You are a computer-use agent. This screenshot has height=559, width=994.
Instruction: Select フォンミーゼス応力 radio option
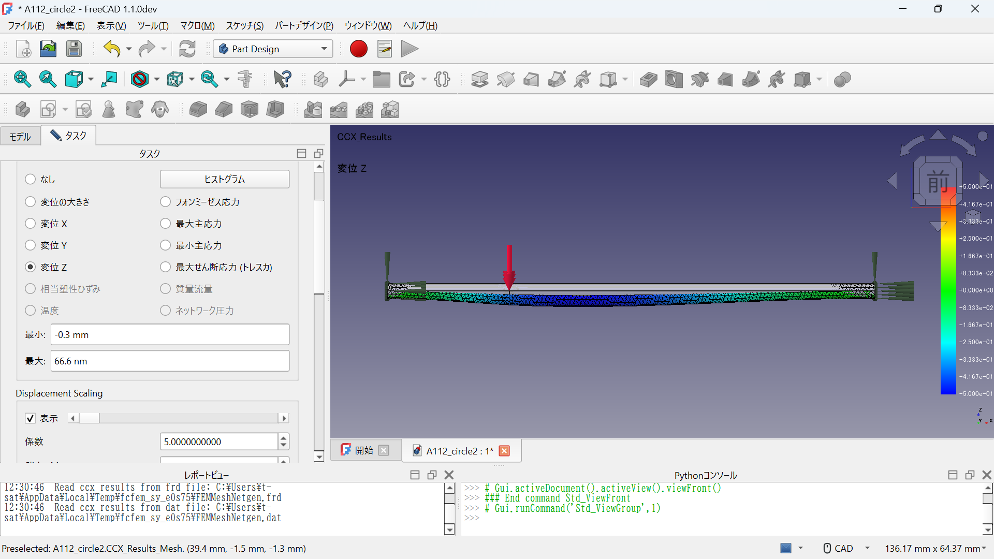[165, 202]
